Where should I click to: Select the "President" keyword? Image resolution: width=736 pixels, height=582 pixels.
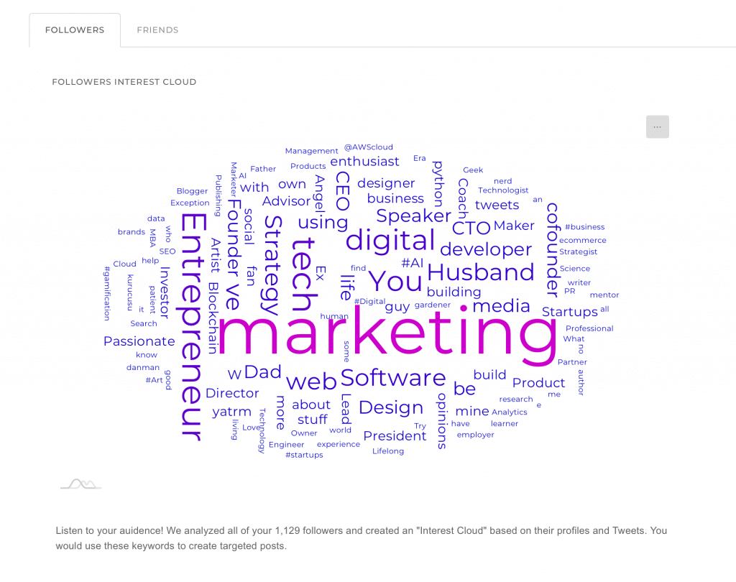pyautogui.click(x=395, y=436)
